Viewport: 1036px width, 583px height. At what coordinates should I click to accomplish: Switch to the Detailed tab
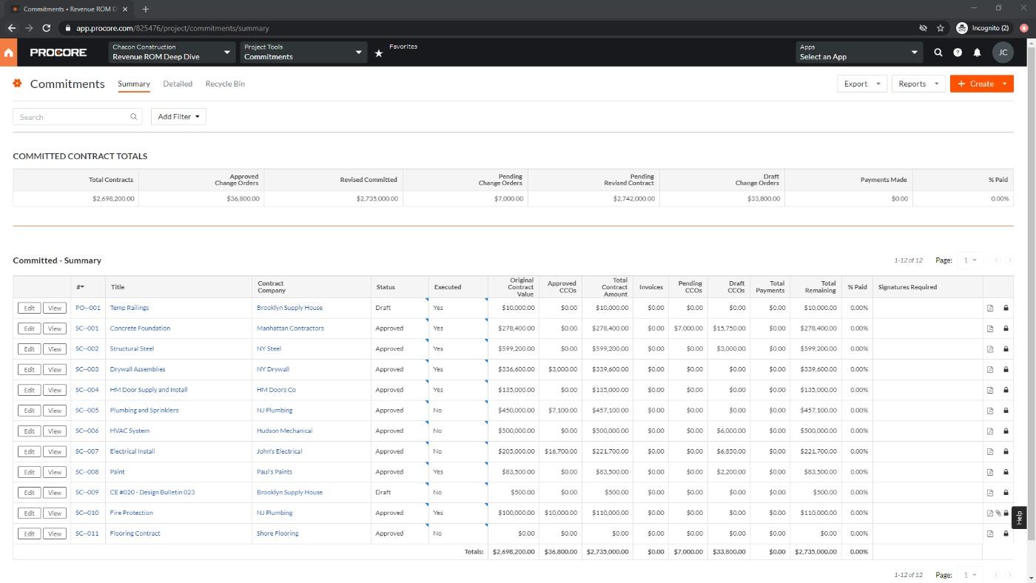pyautogui.click(x=178, y=84)
